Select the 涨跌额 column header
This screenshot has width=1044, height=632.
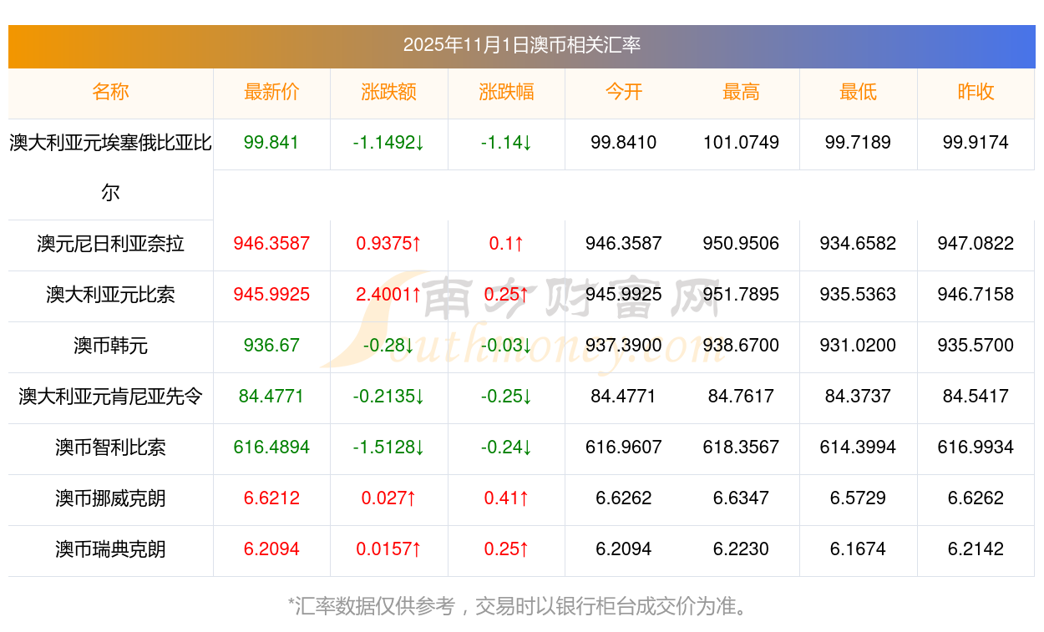[x=389, y=92]
